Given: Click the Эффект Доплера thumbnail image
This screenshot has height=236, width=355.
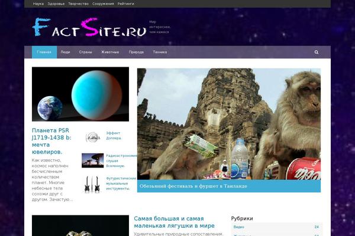Looking at the screenshot, I should pyautogui.click(x=93, y=137).
